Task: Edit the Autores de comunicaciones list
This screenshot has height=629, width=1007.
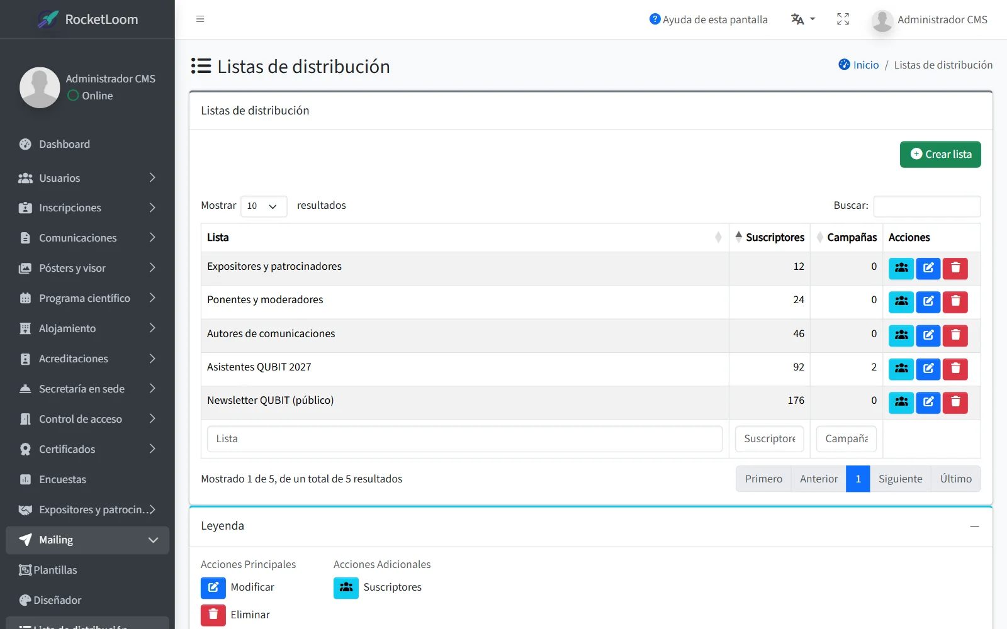Action: (928, 335)
